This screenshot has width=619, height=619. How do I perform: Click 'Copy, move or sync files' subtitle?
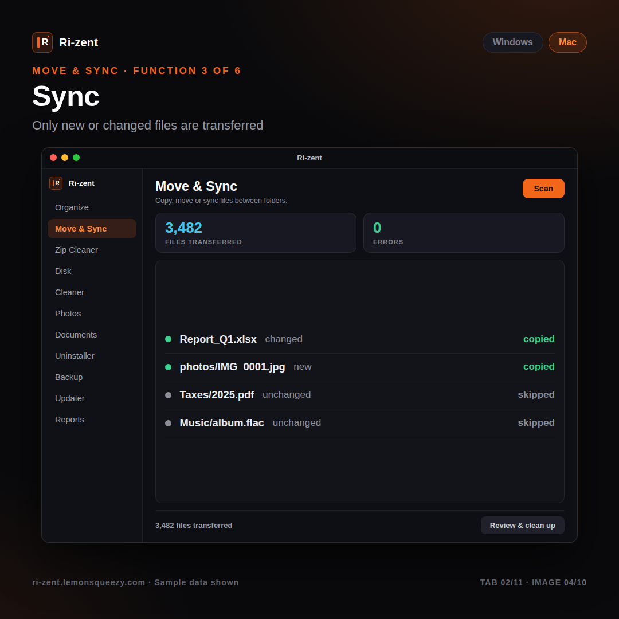(221, 201)
